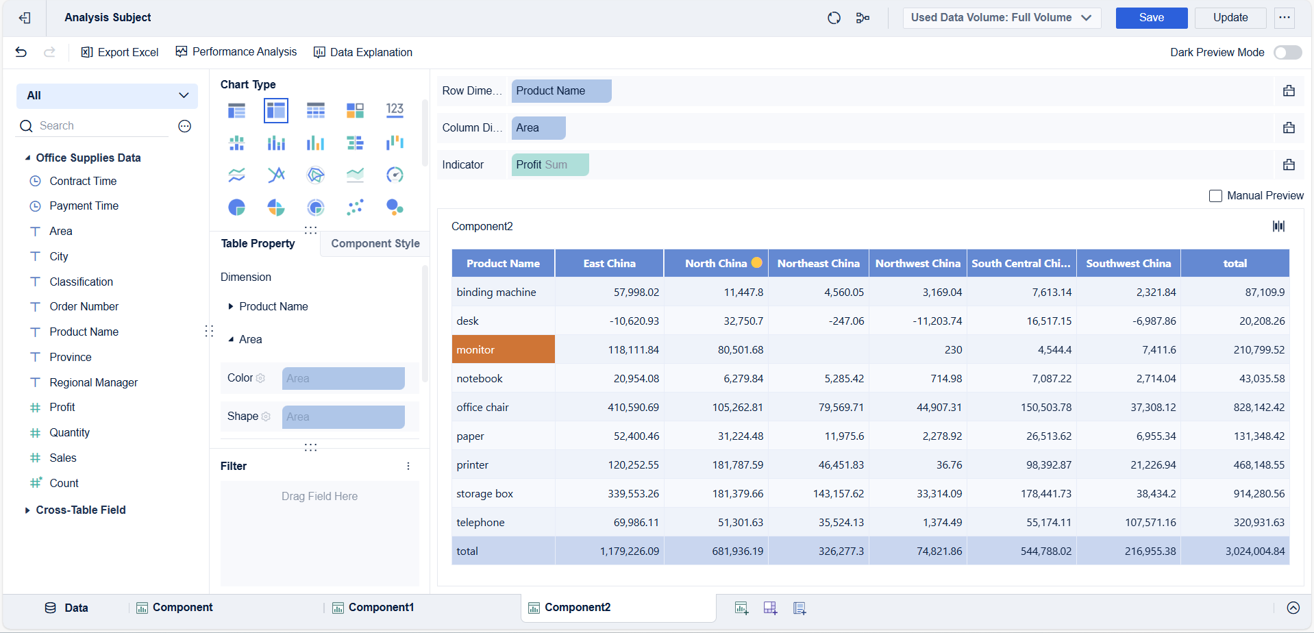Click the exit icon beside Analysis Subject
Image resolution: width=1314 pixels, height=633 pixels.
point(25,18)
